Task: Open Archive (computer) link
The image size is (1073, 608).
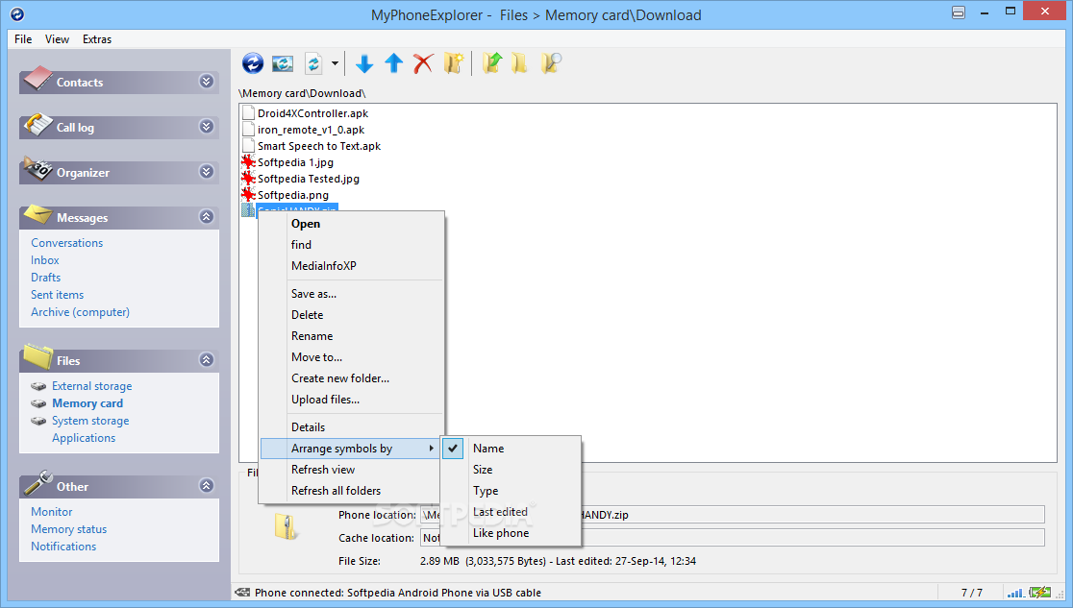Action: pos(80,312)
